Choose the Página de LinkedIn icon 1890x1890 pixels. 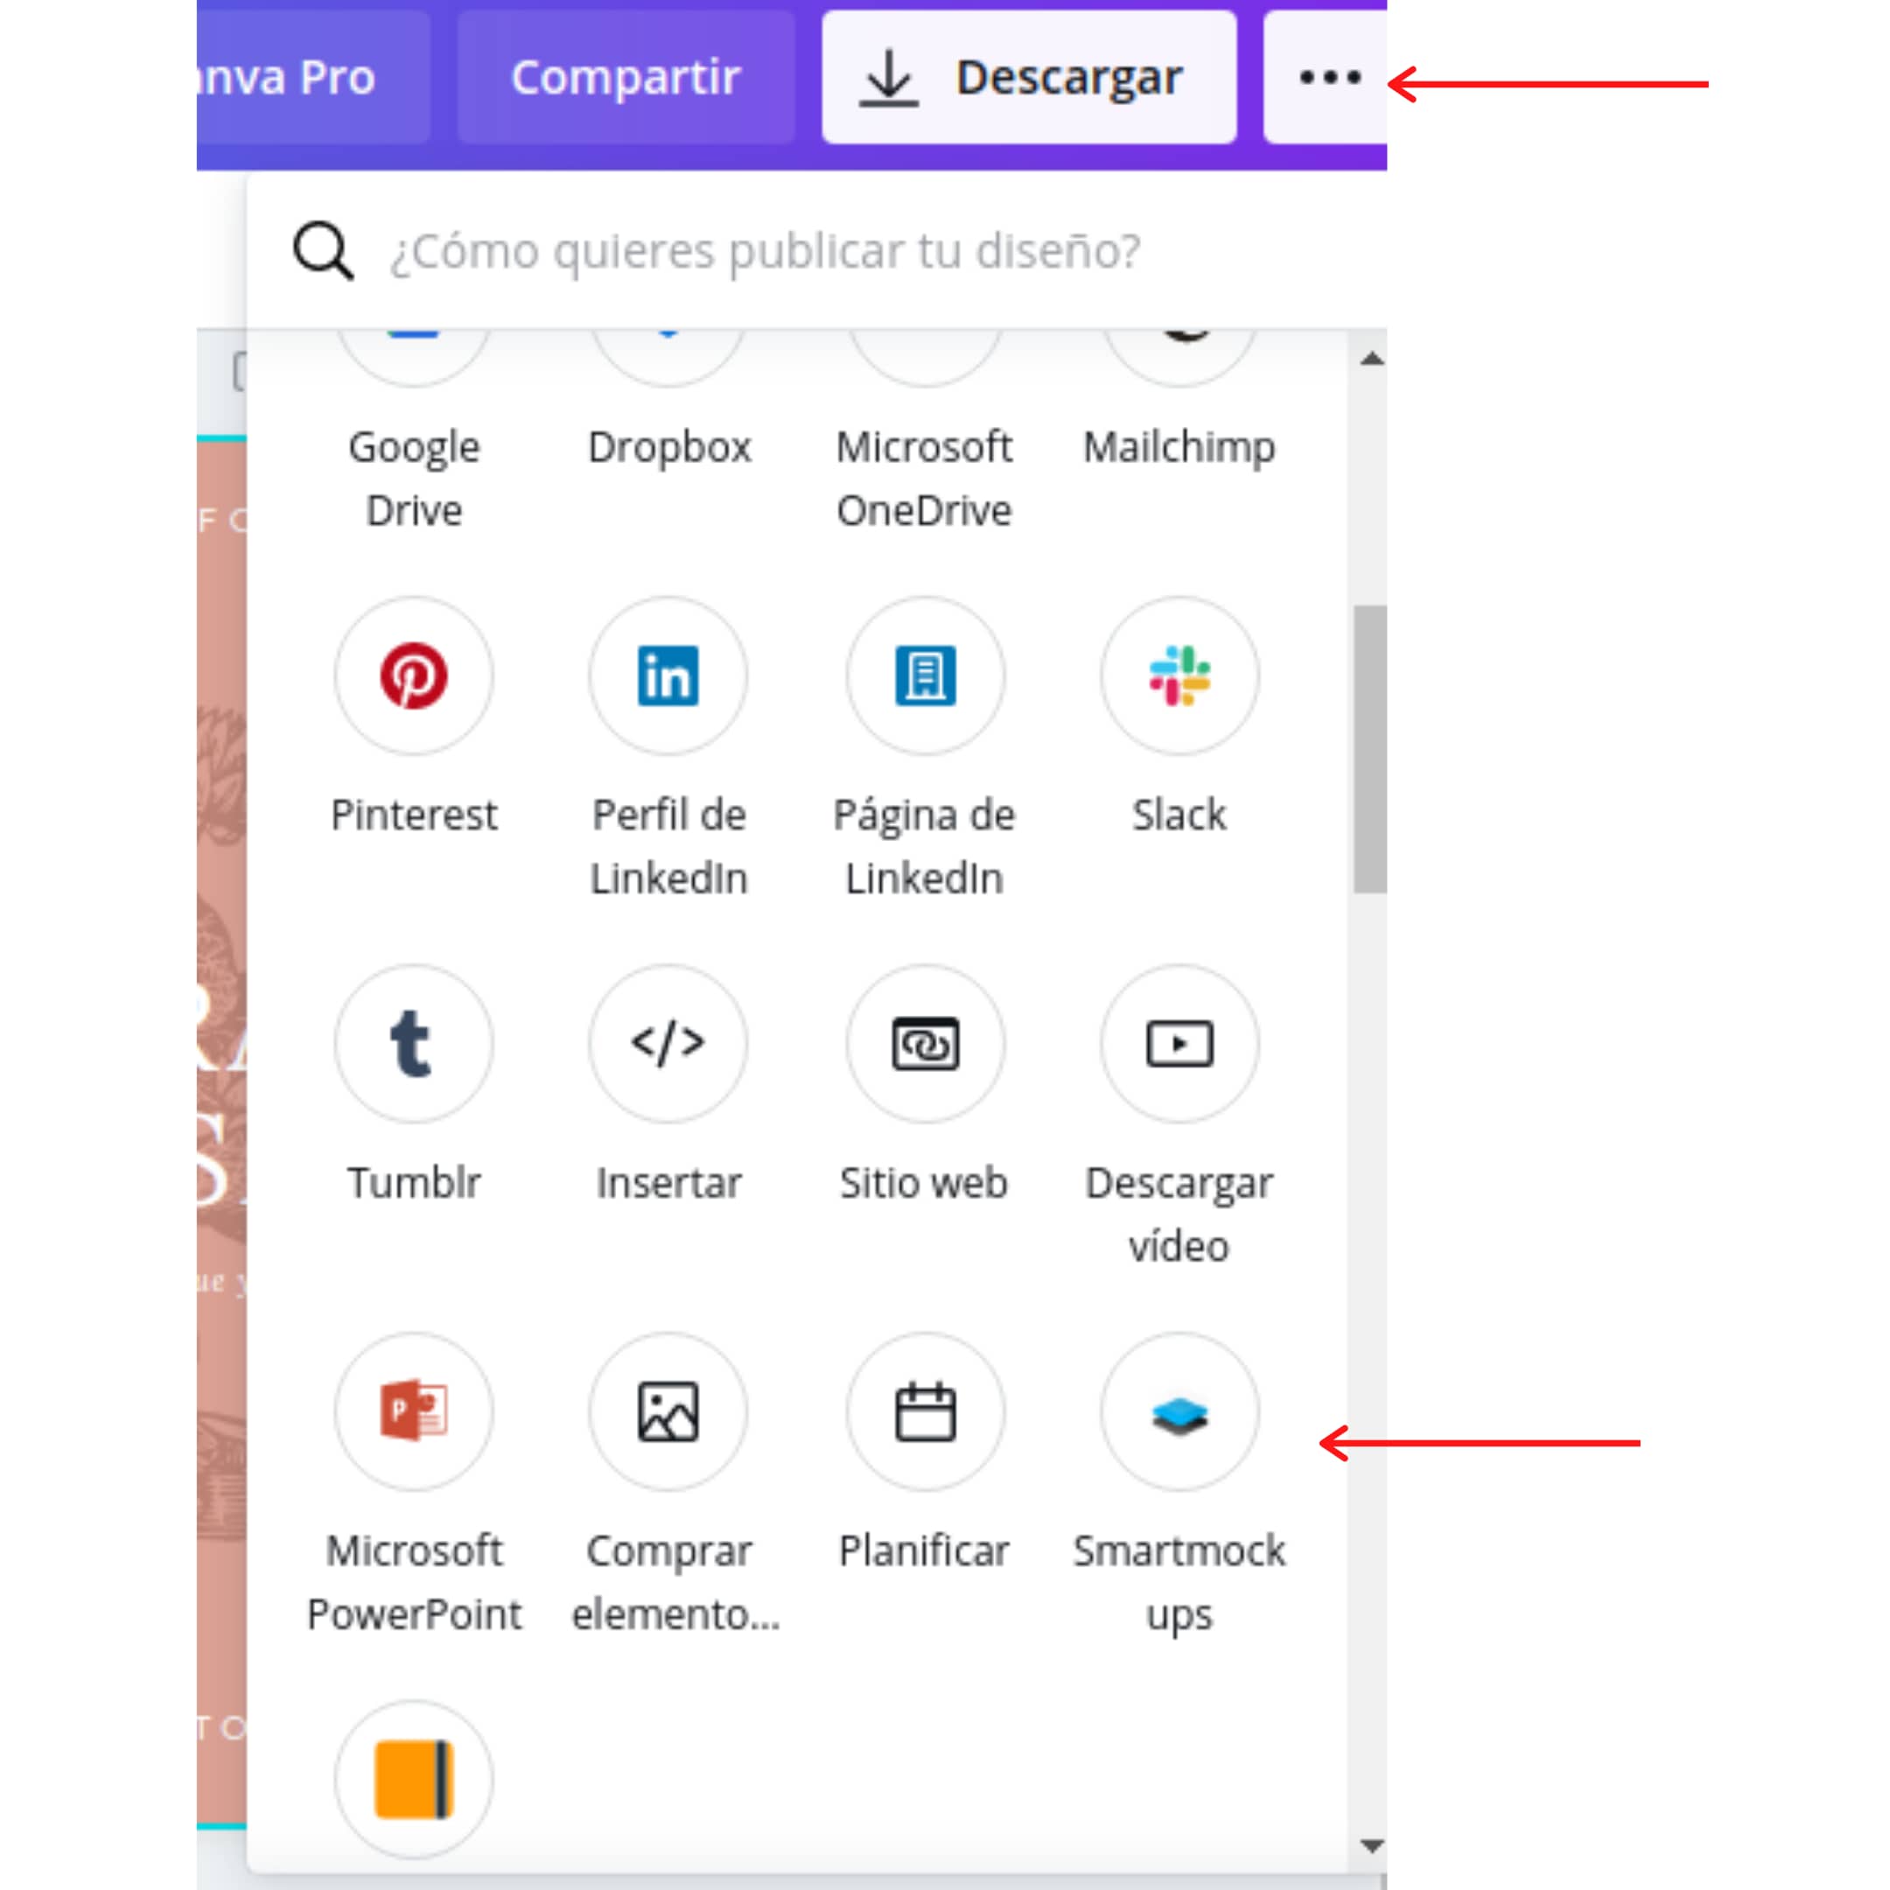point(925,676)
